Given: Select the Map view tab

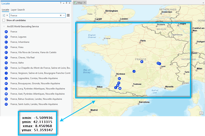Looking at the screenshot, I should tap(79, 3).
